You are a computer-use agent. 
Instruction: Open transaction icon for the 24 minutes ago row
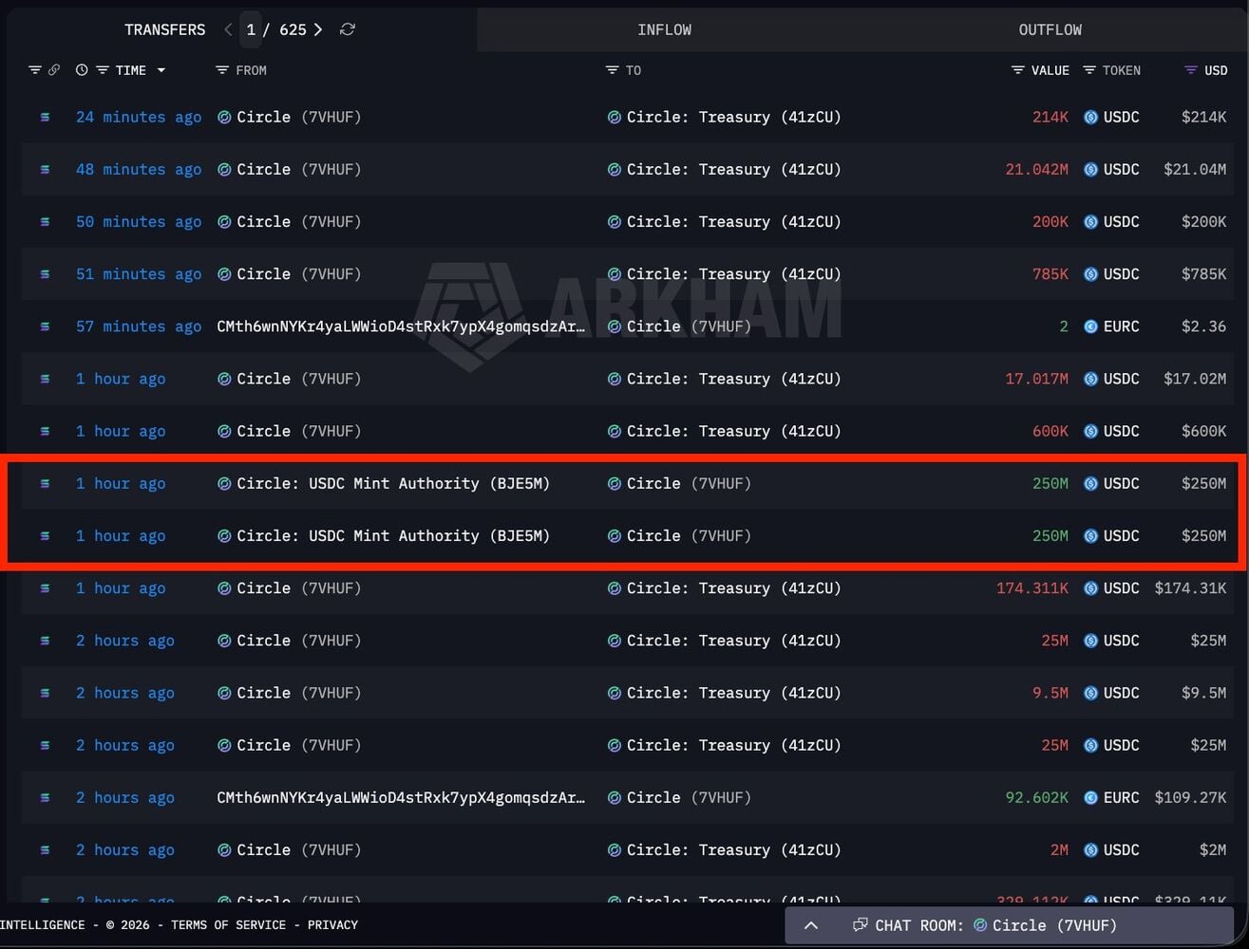pyautogui.click(x=45, y=117)
